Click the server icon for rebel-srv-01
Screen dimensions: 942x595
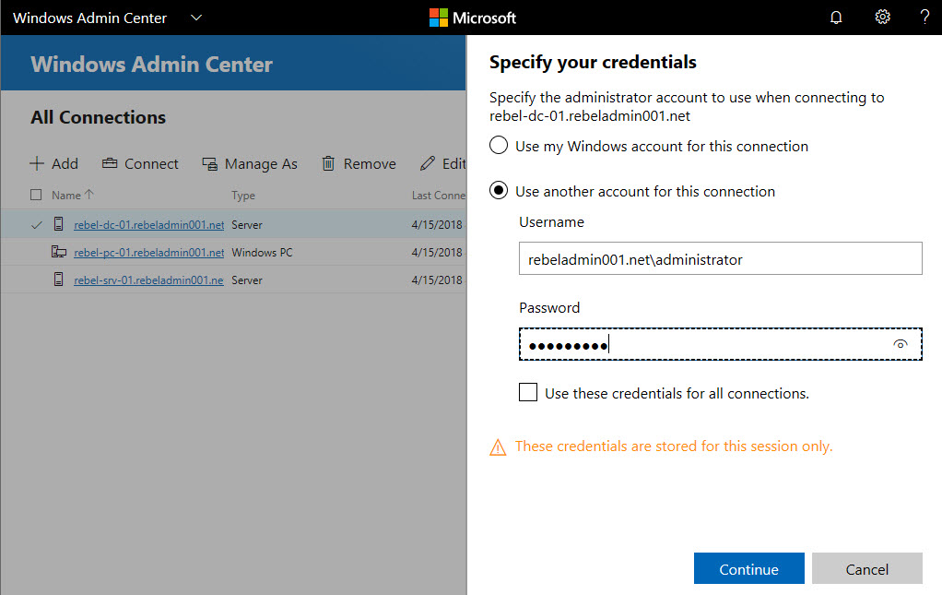[x=58, y=280]
